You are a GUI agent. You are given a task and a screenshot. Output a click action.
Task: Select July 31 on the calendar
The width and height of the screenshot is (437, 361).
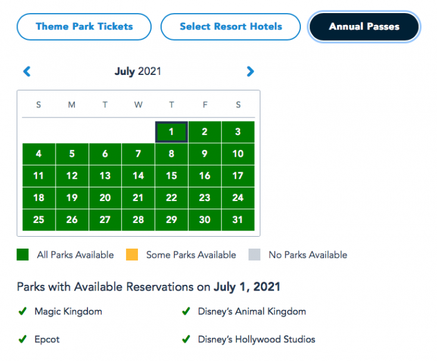[x=238, y=220]
